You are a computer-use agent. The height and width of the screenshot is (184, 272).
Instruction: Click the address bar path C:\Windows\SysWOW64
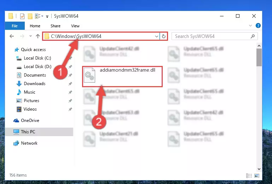76,36
